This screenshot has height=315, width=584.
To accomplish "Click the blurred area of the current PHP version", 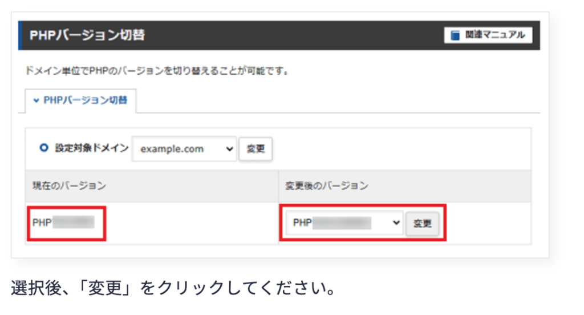I will tap(73, 222).
